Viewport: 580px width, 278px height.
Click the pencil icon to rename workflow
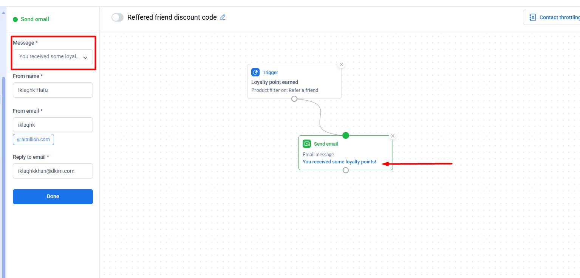click(223, 17)
